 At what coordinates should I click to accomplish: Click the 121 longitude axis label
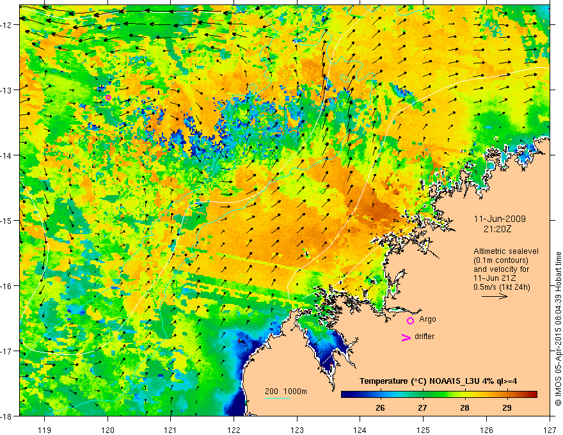(x=171, y=430)
